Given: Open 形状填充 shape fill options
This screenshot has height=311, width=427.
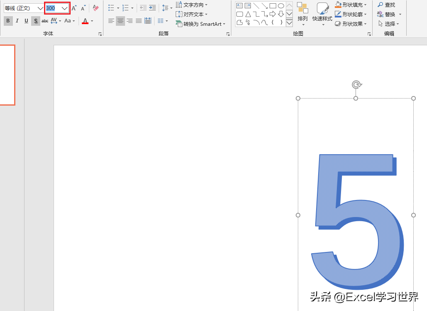Looking at the screenshot, I should (x=351, y=5).
